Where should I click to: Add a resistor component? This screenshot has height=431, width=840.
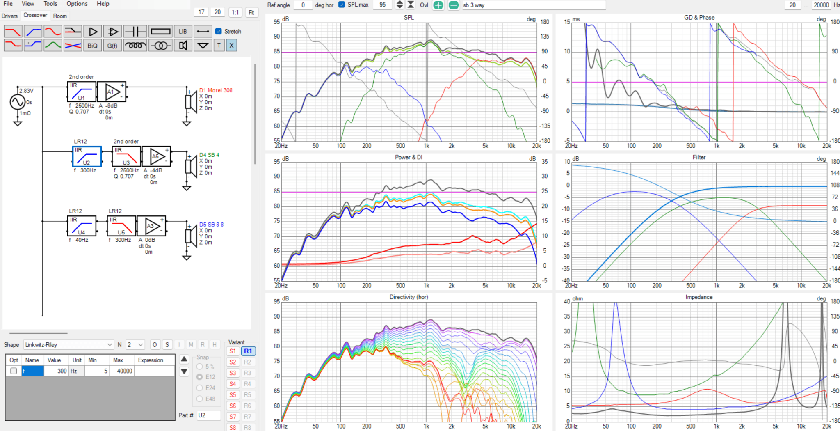(x=160, y=32)
